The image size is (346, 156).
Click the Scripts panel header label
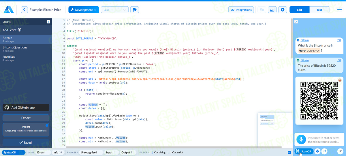click(x=7, y=22)
